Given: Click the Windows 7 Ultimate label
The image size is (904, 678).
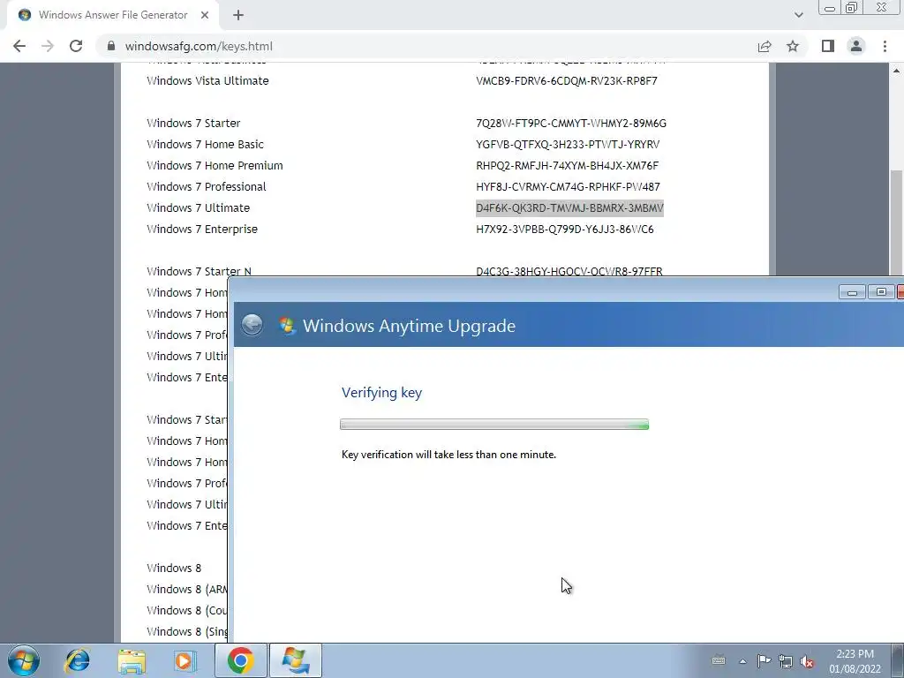Looking at the screenshot, I should (198, 208).
